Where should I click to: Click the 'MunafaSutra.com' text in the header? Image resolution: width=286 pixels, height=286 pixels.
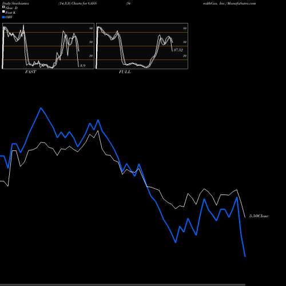pyautogui.click(x=241, y=3)
